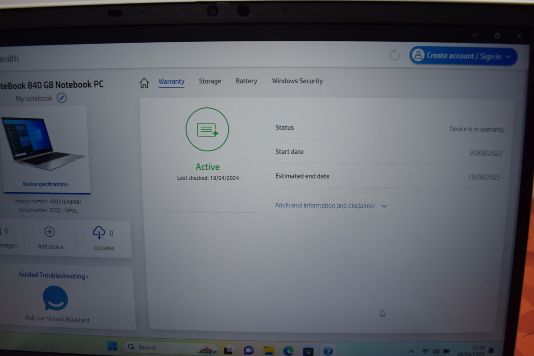Viewport: 534px width, 356px height.
Task: Click the Add device plus icon
Action: tap(49, 232)
